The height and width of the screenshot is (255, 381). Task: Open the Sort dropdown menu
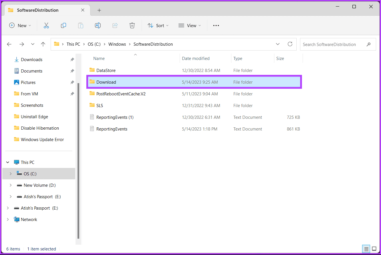click(158, 25)
